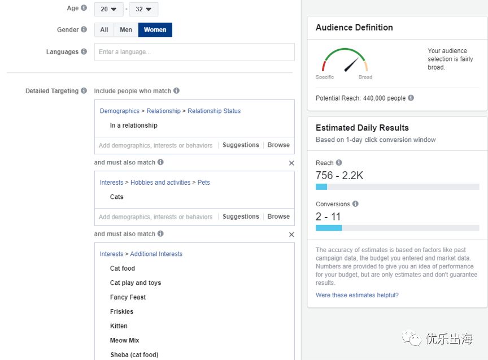Click the info icon next to Age
This screenshot has height=360, width=488.
click(x=84, y=8)
